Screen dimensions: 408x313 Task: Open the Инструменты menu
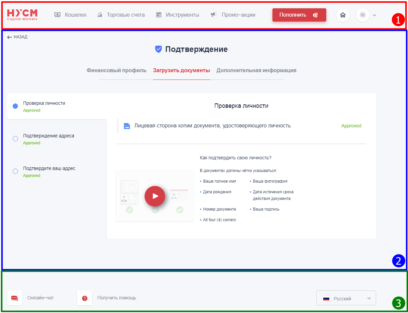coord(182,15)
